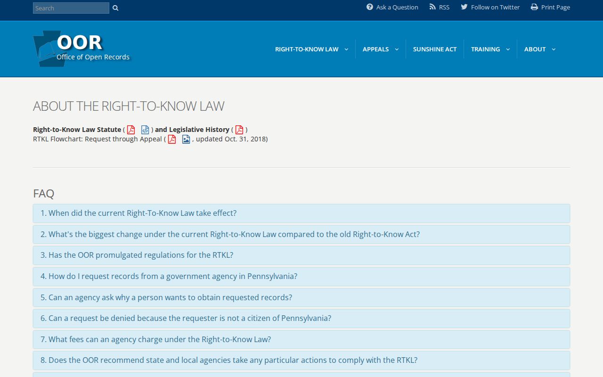Open the Right-to-Know Law menu
603x377 pixels.
click(307, 49)
